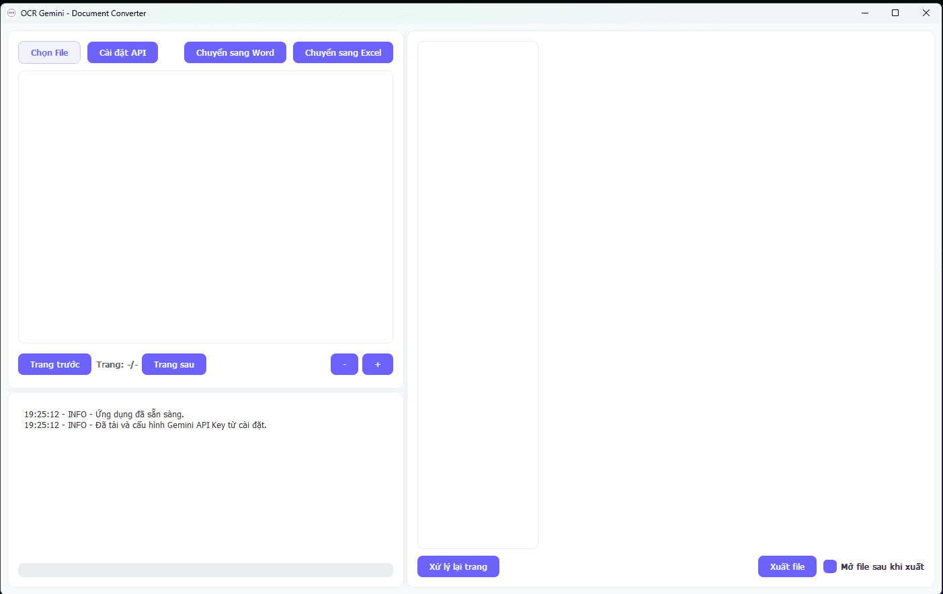Click the page thumbnail list panel
Viewport: 943px width, 594px height.
coord(477,294)
